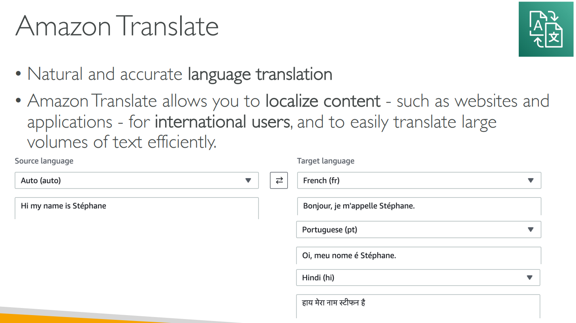The height and width of the screenshot is (323, 576).
Task: Select the Portuguese output "Oi, meu nome" box
Action: [418, 255]
